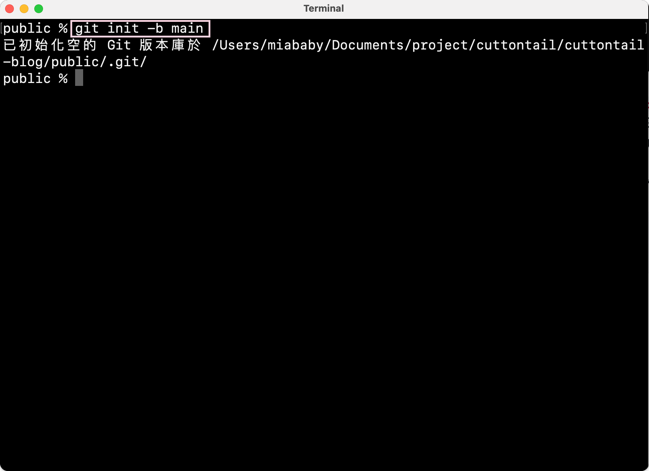The width and height of the screenshot is (649, 471).
Task: Click the 已初始化空的 output text
Action: [x=50, y=45]
